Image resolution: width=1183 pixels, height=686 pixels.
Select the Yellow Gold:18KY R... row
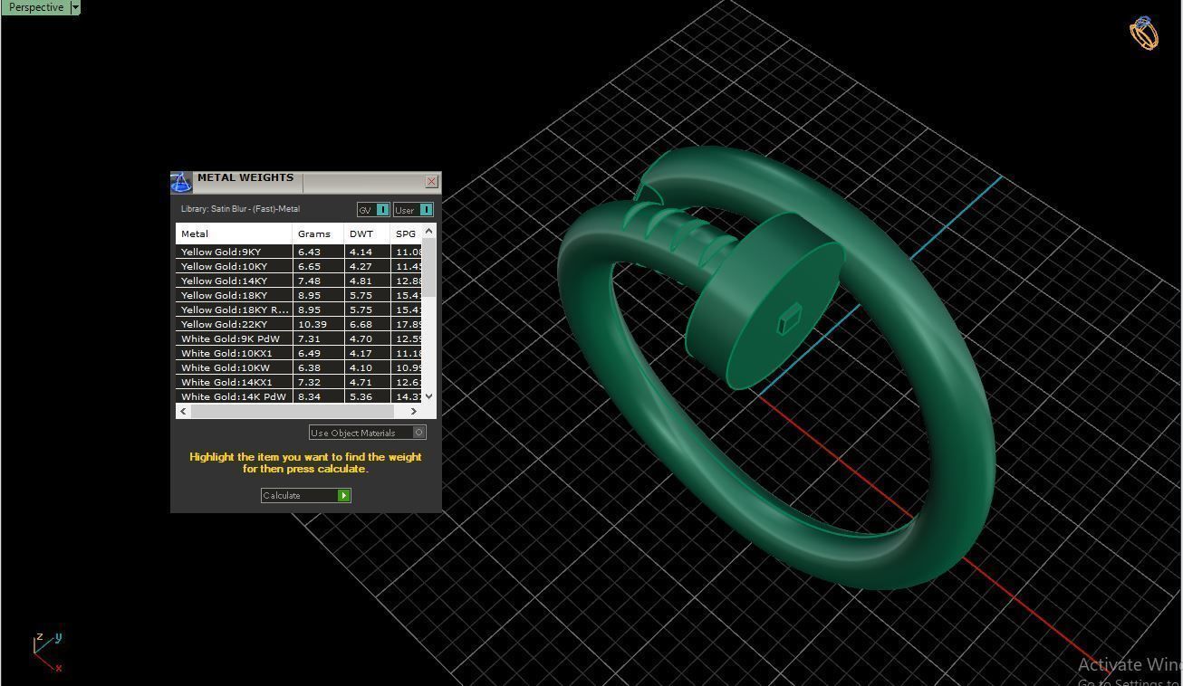299,310
